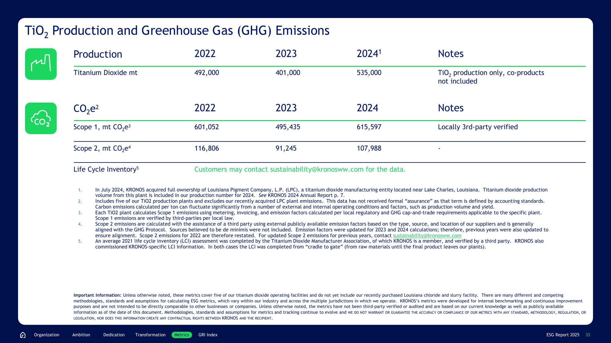611x343 pixels.
Task: Click Scope 1 2022 value 601,052
Action: 207,127
